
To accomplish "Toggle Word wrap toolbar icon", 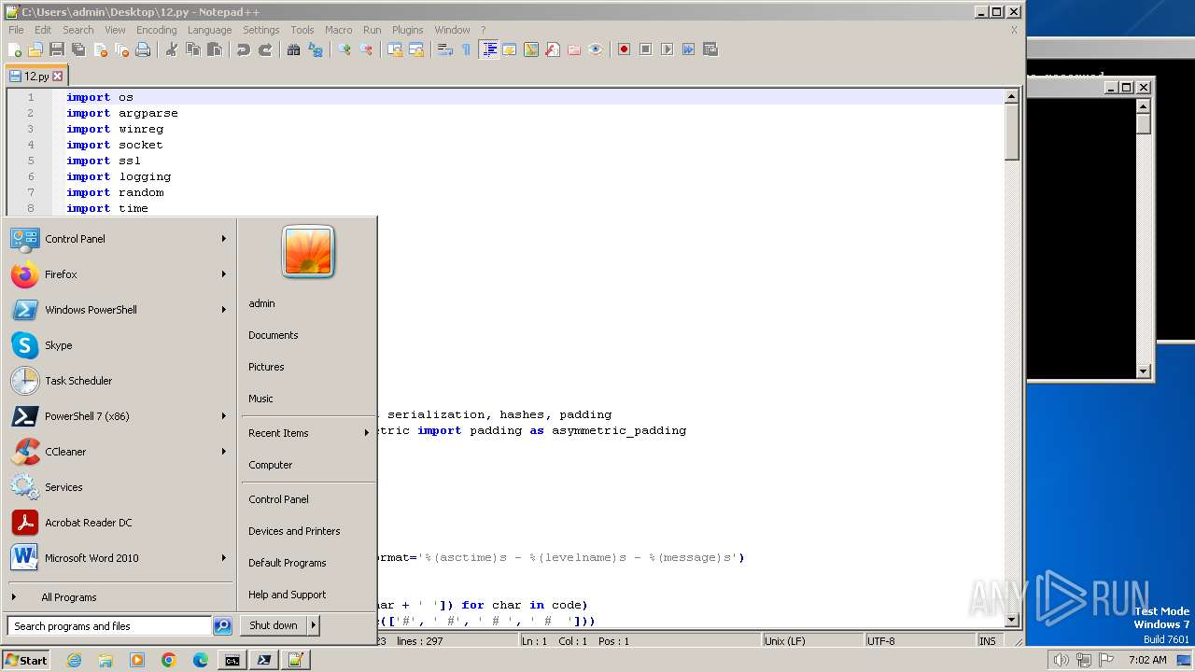I will [445, 49].
